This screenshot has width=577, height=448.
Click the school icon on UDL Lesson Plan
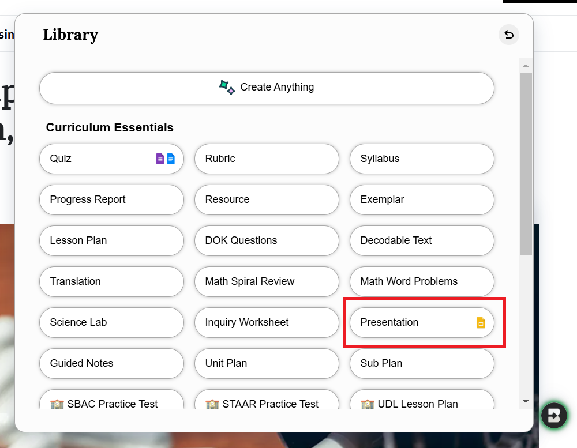pos(368,404)
